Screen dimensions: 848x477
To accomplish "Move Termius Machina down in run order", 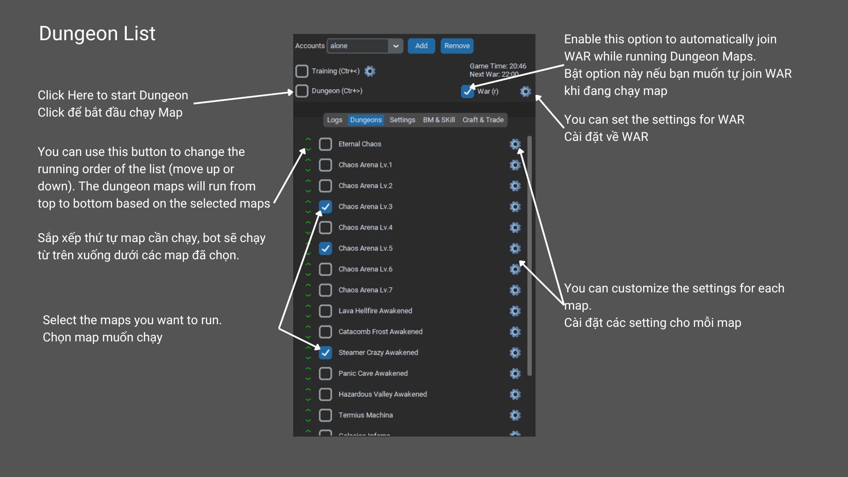I will click(x=308, y=420).
